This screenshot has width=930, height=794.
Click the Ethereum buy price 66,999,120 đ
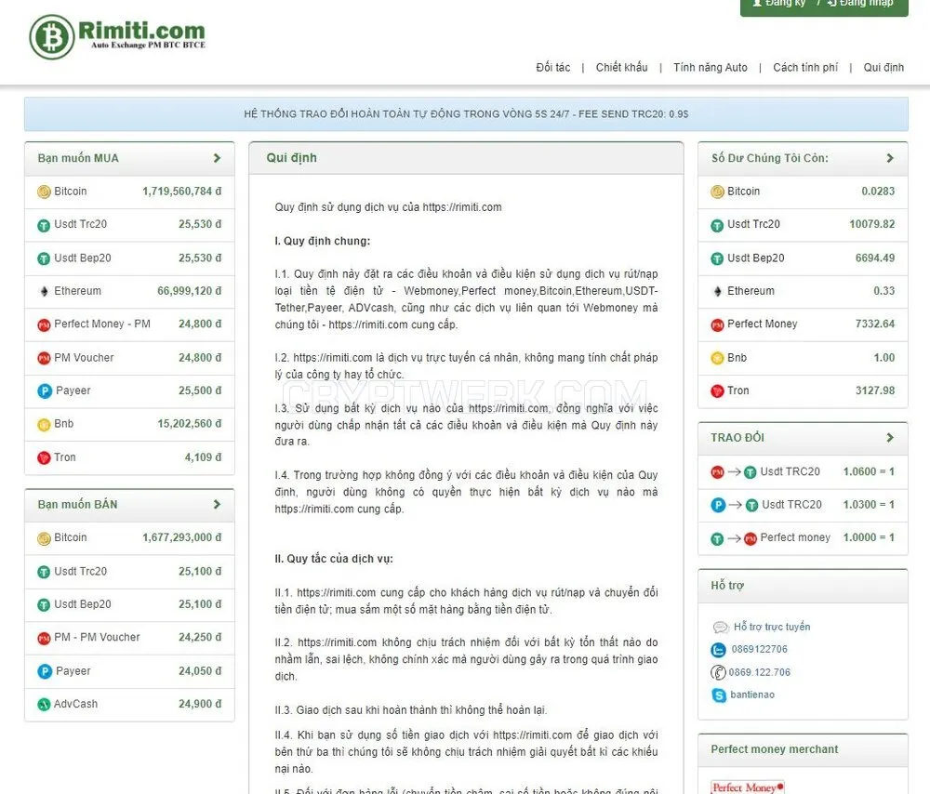coord(189,291)
